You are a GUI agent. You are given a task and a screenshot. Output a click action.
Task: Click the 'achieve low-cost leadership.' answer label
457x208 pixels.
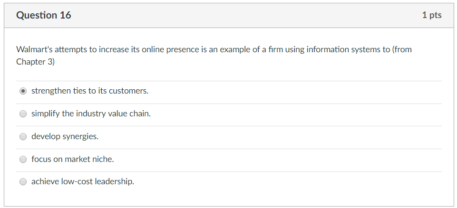pos(83,181)
